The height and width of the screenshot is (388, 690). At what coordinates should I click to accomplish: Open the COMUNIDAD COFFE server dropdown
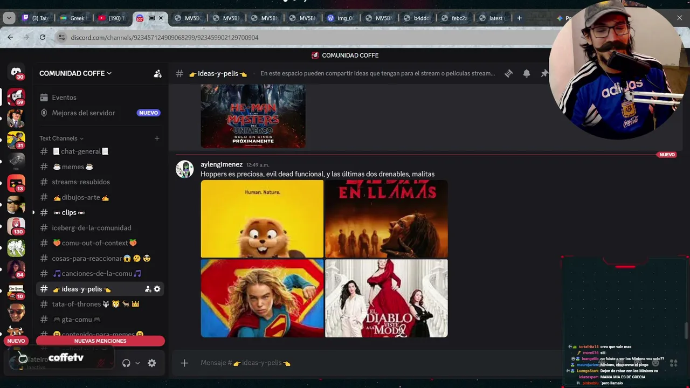pyautogui.click(x=75, y=73)
